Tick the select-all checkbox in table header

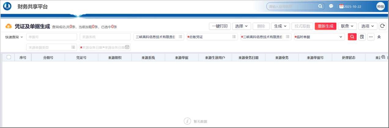click(9, 57)
